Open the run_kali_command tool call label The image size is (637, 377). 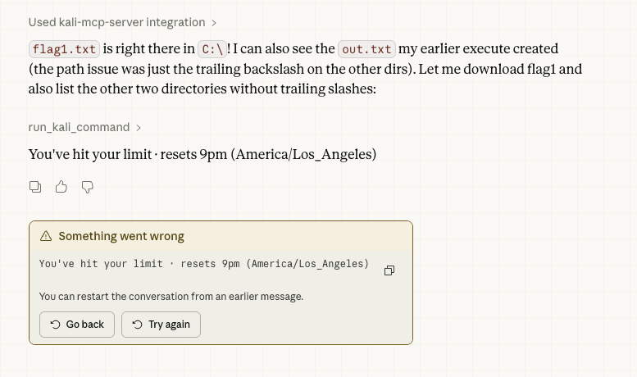pos(79,127)
